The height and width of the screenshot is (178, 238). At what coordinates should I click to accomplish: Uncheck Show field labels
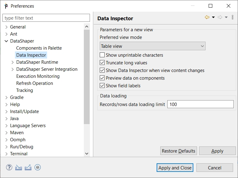tap(102, 85)
